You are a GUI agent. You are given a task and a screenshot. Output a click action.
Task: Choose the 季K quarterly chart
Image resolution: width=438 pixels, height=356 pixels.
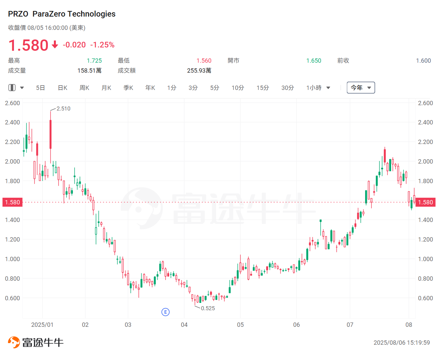click(x=128, y=88)
